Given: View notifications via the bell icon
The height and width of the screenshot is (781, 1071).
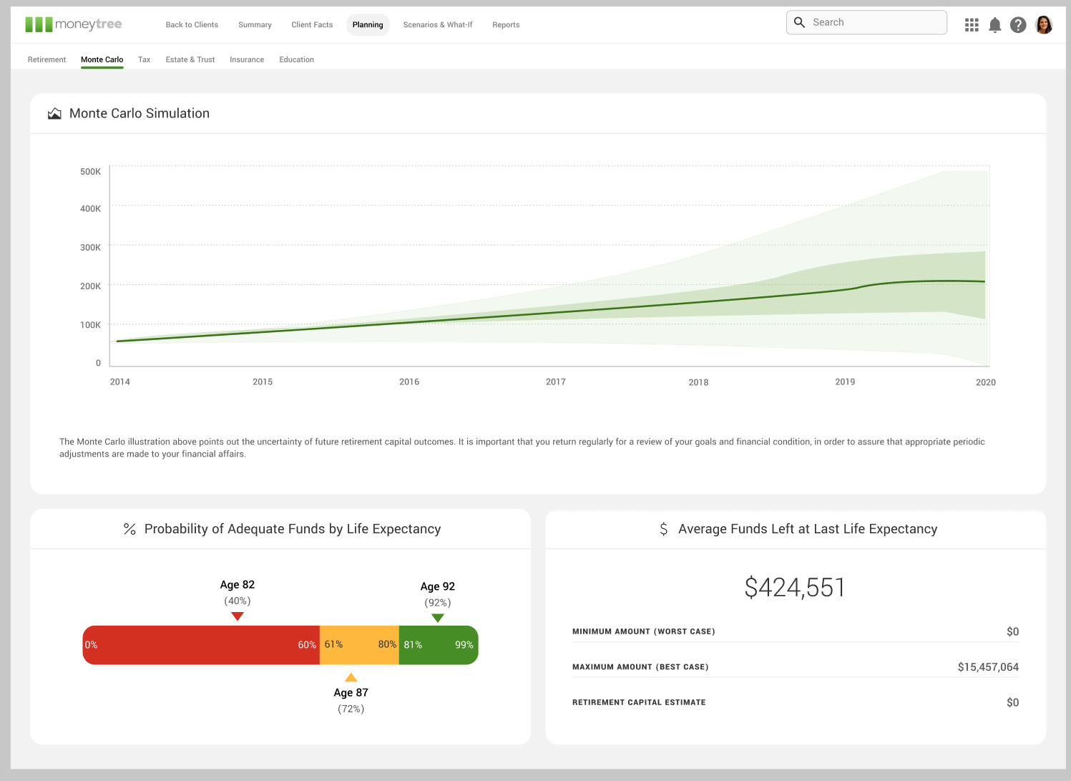Looking at the screenshot, I should point(994,24).
